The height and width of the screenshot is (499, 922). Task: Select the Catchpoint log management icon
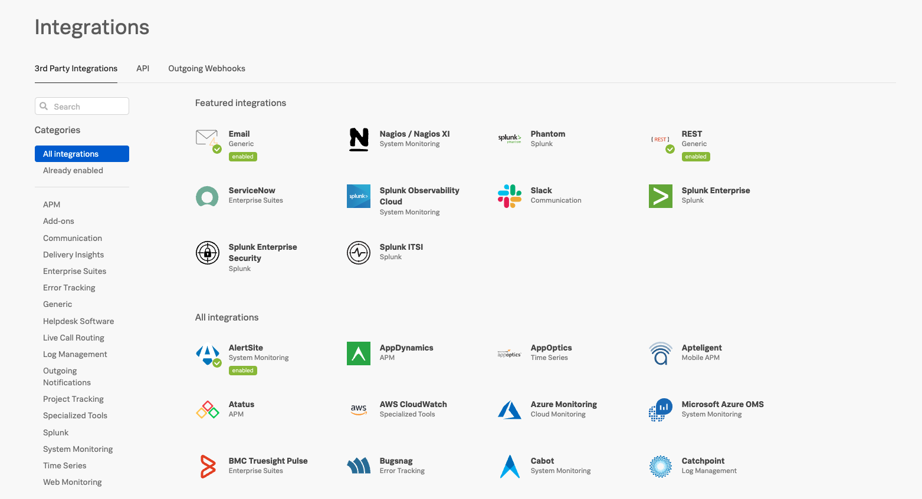(x=660, y=466)
